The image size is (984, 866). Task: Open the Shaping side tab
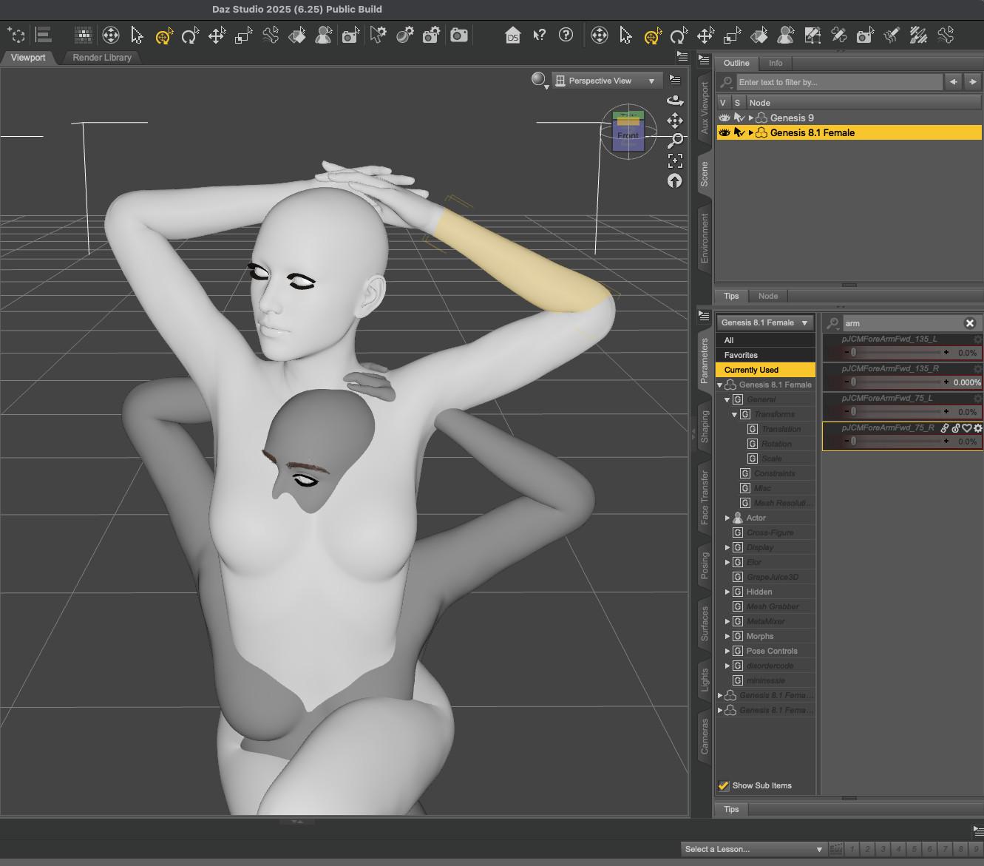[705, 427]
